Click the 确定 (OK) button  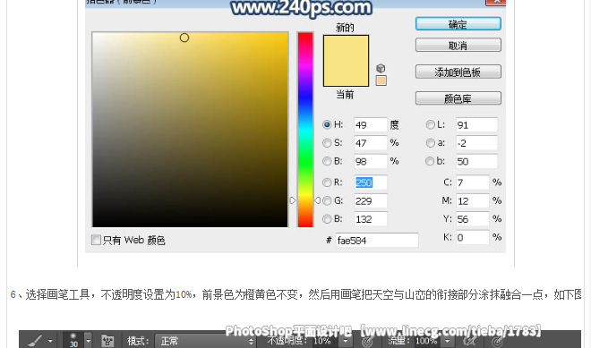(x=458, y=24)
